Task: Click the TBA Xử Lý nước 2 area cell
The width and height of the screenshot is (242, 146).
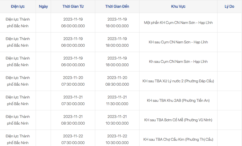Action: pyautogui.click(x=178, y=81)
